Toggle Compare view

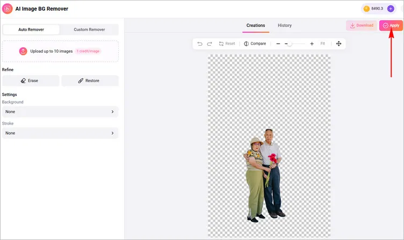tap(255, 44)
